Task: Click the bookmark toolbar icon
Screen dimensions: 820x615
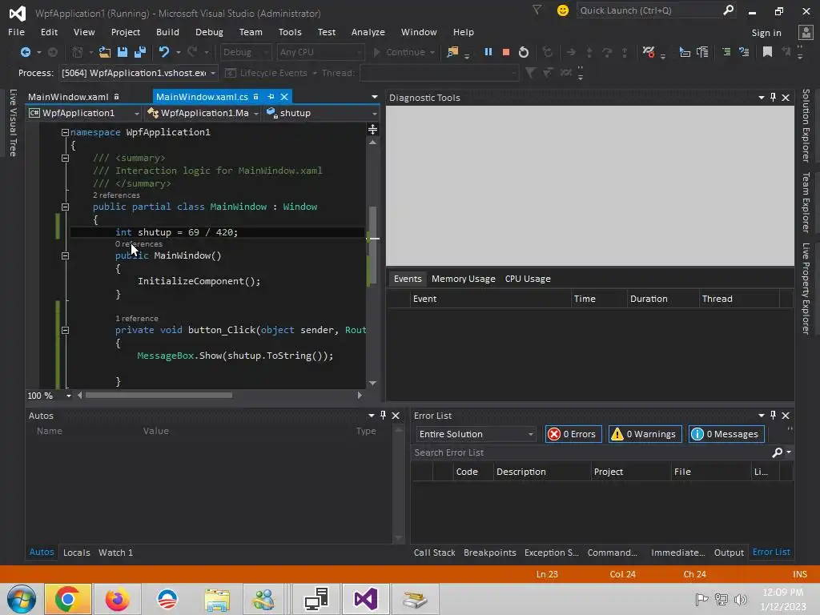Action: (767, 52)
